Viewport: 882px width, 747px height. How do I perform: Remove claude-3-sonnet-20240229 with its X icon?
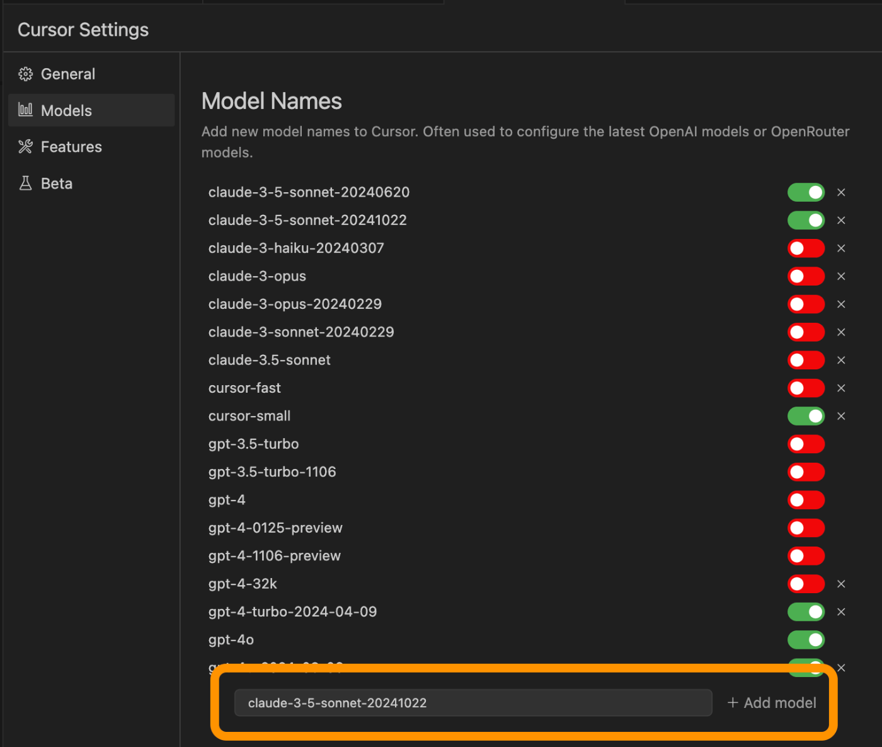841,332
